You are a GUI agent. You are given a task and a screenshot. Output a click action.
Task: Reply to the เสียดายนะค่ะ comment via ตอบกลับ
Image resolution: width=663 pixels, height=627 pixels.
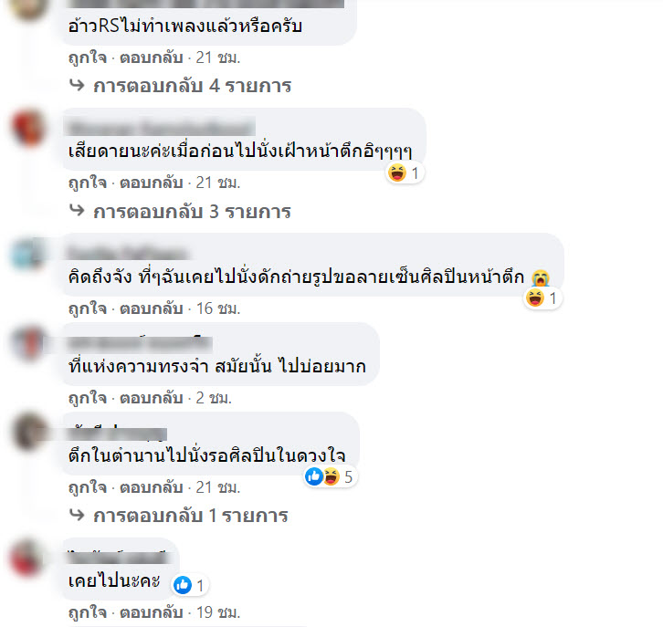[152, 183]
